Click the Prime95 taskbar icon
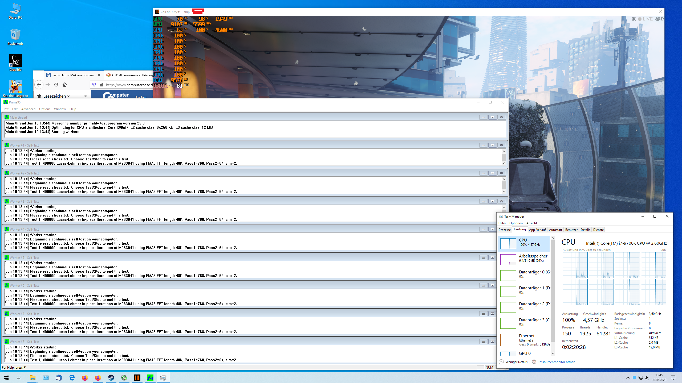This screenshot has height=383, width=682. tap(150, 378)
